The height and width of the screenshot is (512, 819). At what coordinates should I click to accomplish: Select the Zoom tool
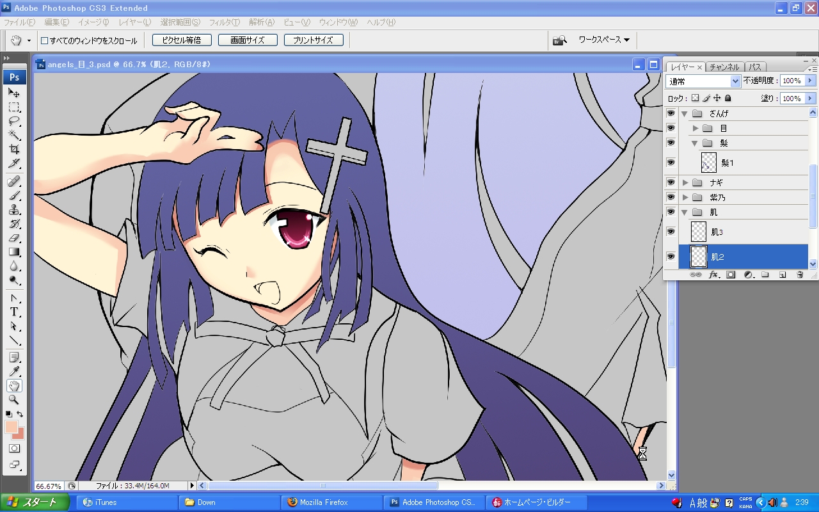[x=14, y=399]
